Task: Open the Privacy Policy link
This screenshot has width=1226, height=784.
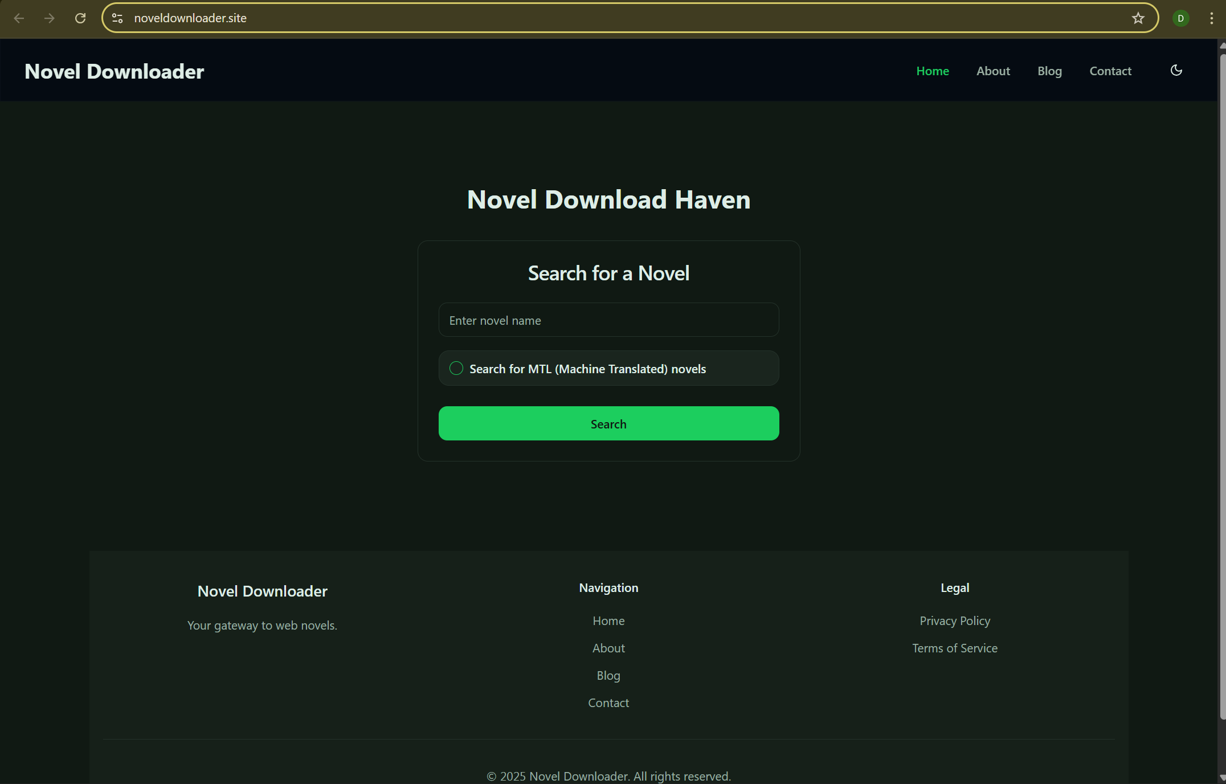Action: 954,620
